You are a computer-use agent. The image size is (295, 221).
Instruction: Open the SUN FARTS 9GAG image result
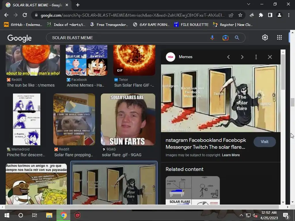128,119
